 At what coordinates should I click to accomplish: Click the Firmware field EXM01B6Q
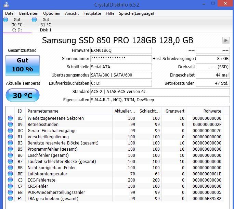pos(121,50)
